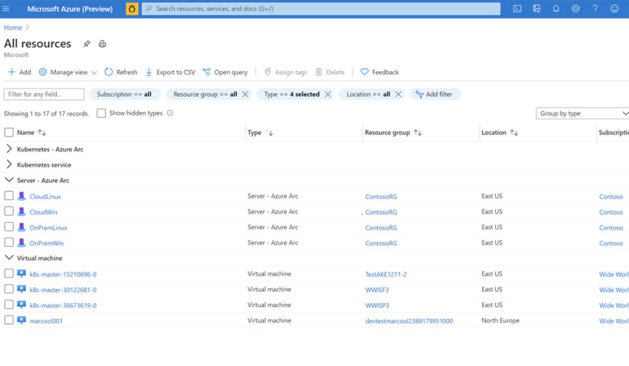Expand the Kubernetes - Azure Arc group

pyautogui.click(x=9, y=149)
